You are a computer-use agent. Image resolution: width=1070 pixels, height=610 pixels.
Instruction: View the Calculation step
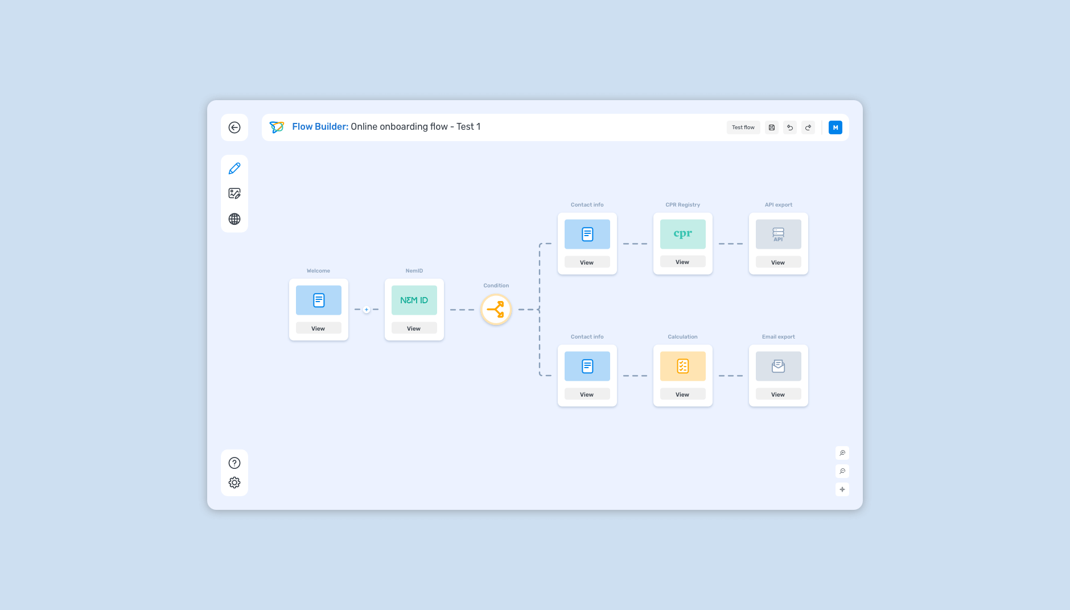coord(683,394)
